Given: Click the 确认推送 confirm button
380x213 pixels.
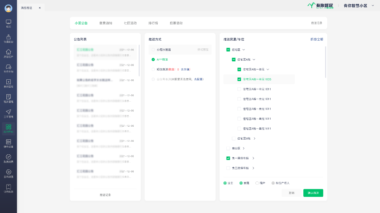Looking at the screenshot, I should pyautogui.click(x=313, y=193).
